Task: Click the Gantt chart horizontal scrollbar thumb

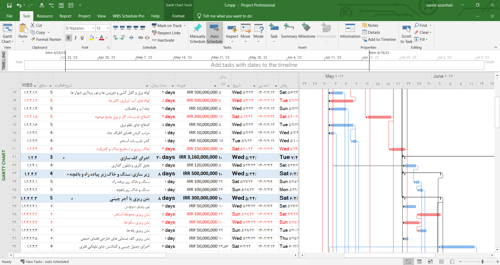Action: click(390, 255)
